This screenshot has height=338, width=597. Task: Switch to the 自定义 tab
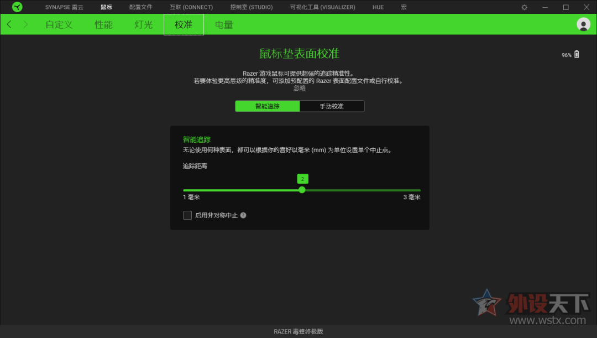[59, 24]
